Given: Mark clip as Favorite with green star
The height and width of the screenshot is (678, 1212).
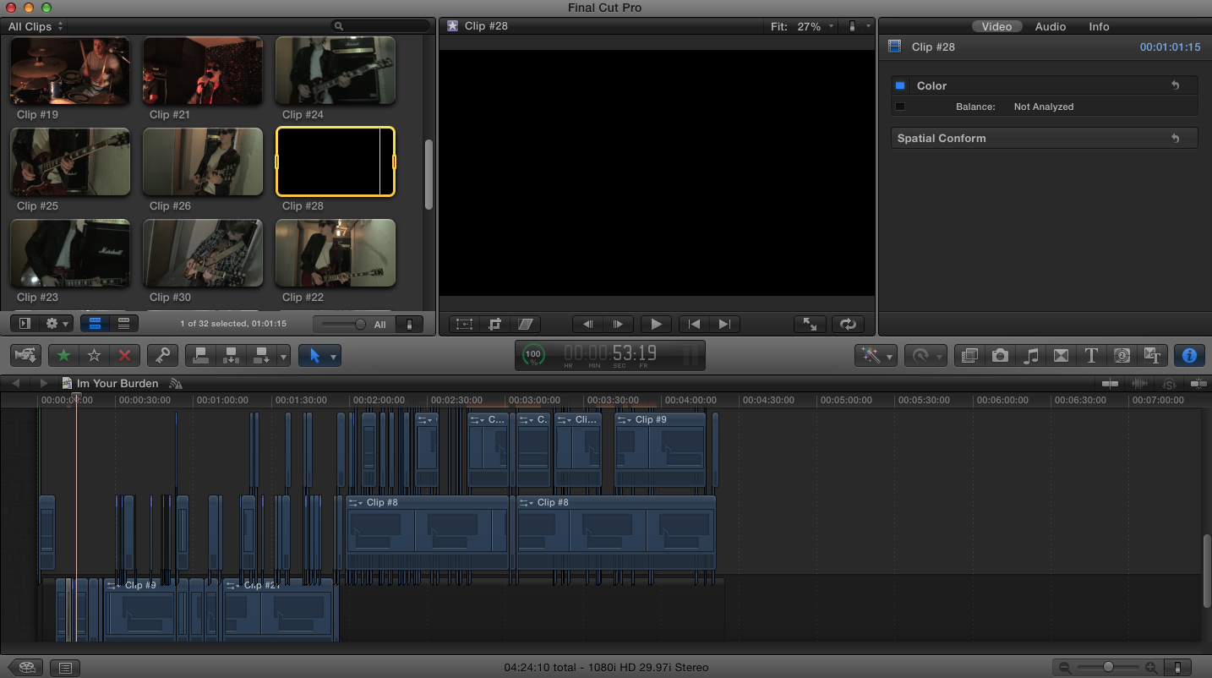Looking at the screenshot, I should tap(63, 356).
